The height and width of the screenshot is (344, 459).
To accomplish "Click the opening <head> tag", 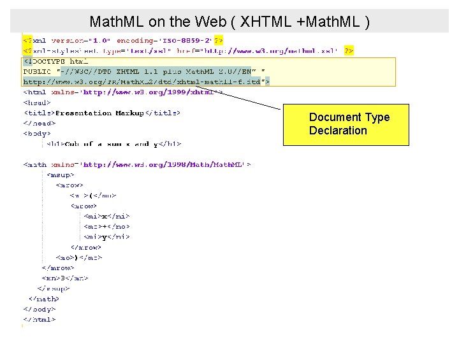I will (x=37, y=103).
